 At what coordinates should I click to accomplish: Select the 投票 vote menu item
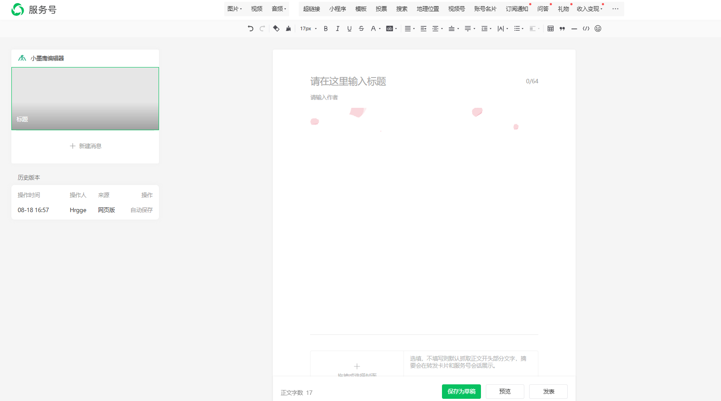[x=381, y=9]
